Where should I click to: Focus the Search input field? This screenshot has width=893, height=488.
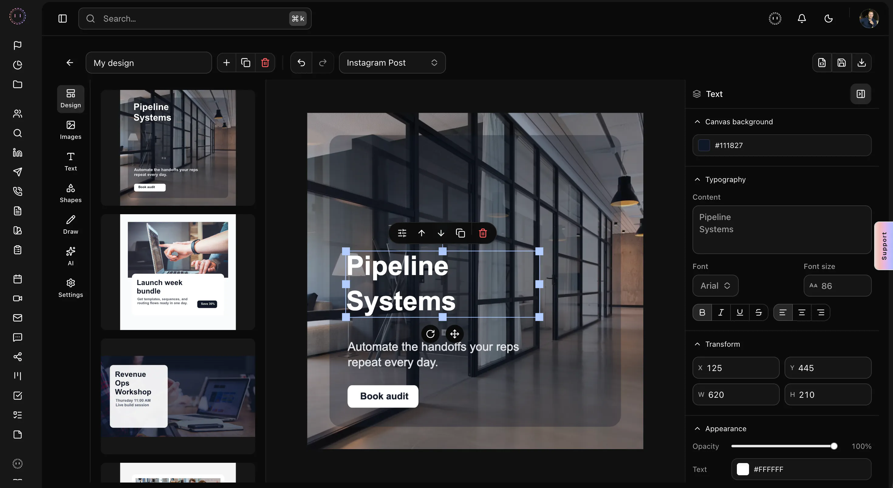tap(195, 18)
